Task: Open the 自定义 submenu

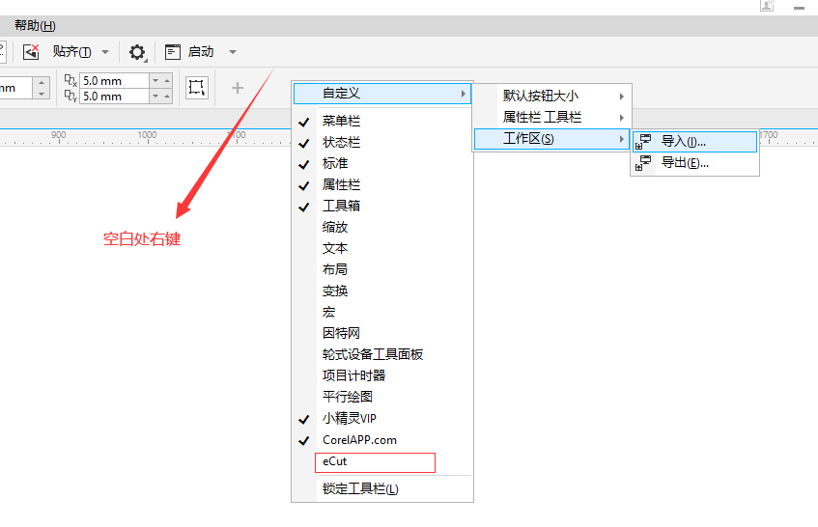Action: click(382, 94)
